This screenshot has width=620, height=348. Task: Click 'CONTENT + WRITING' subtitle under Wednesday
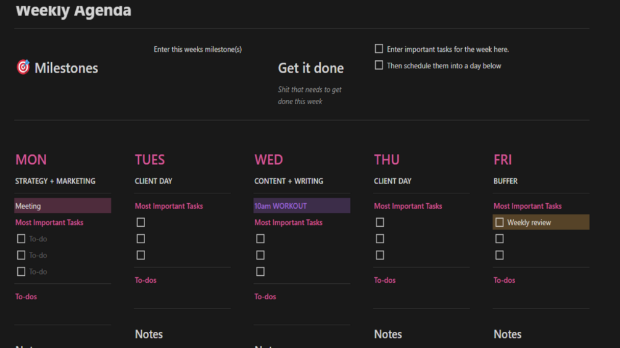tap(288, 181)
